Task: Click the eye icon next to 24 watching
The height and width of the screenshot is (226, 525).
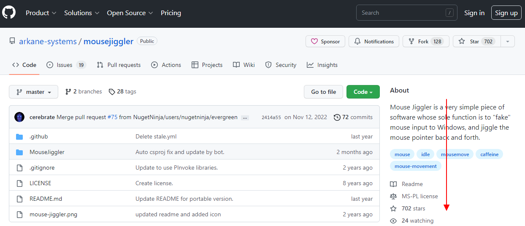Action: point(393,221)
